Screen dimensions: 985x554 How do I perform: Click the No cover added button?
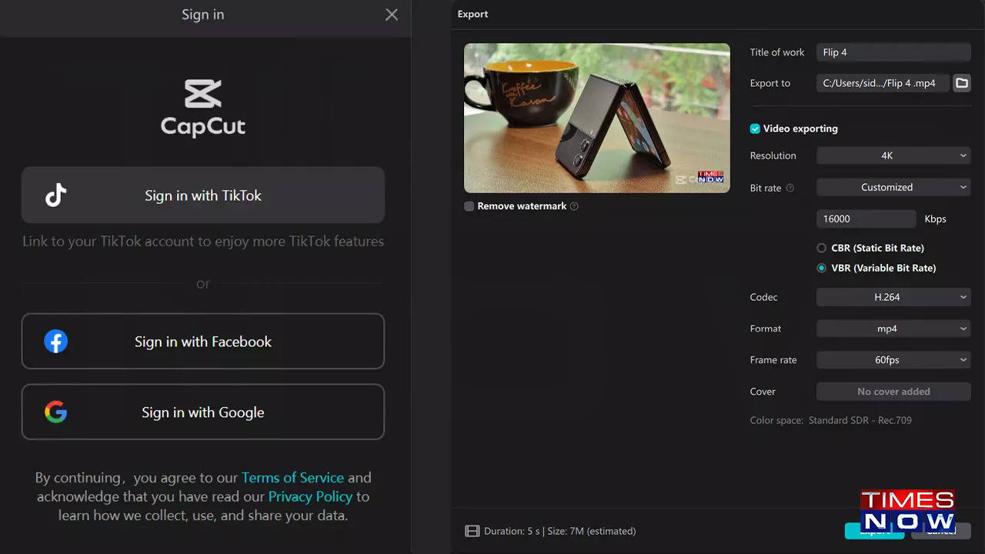[x=893, y=392]
